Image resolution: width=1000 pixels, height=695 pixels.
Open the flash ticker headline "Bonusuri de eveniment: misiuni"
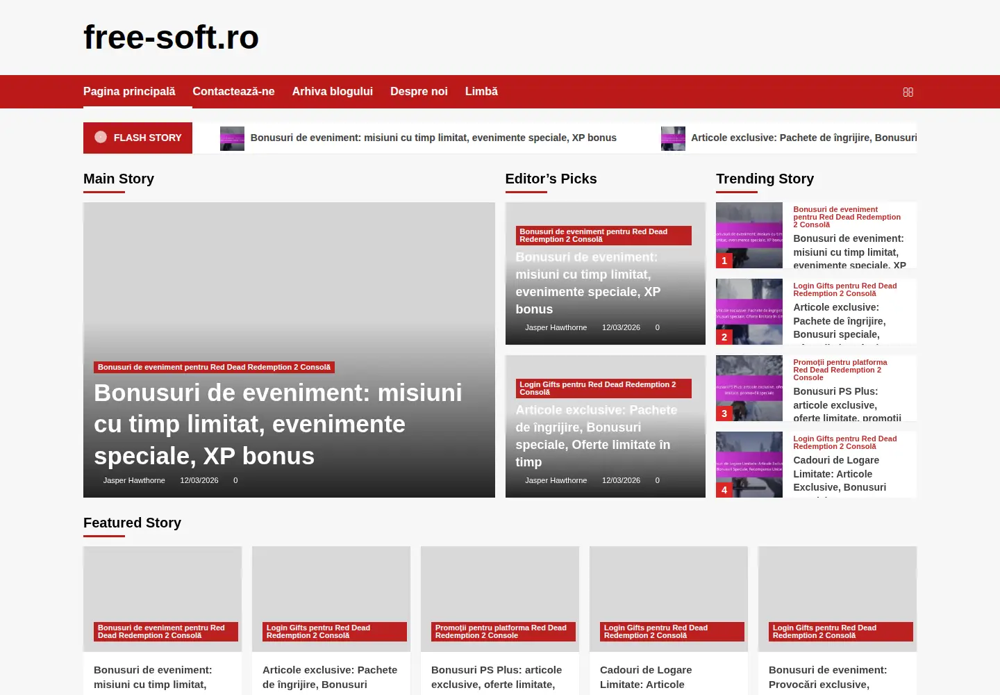coord(433,138)
